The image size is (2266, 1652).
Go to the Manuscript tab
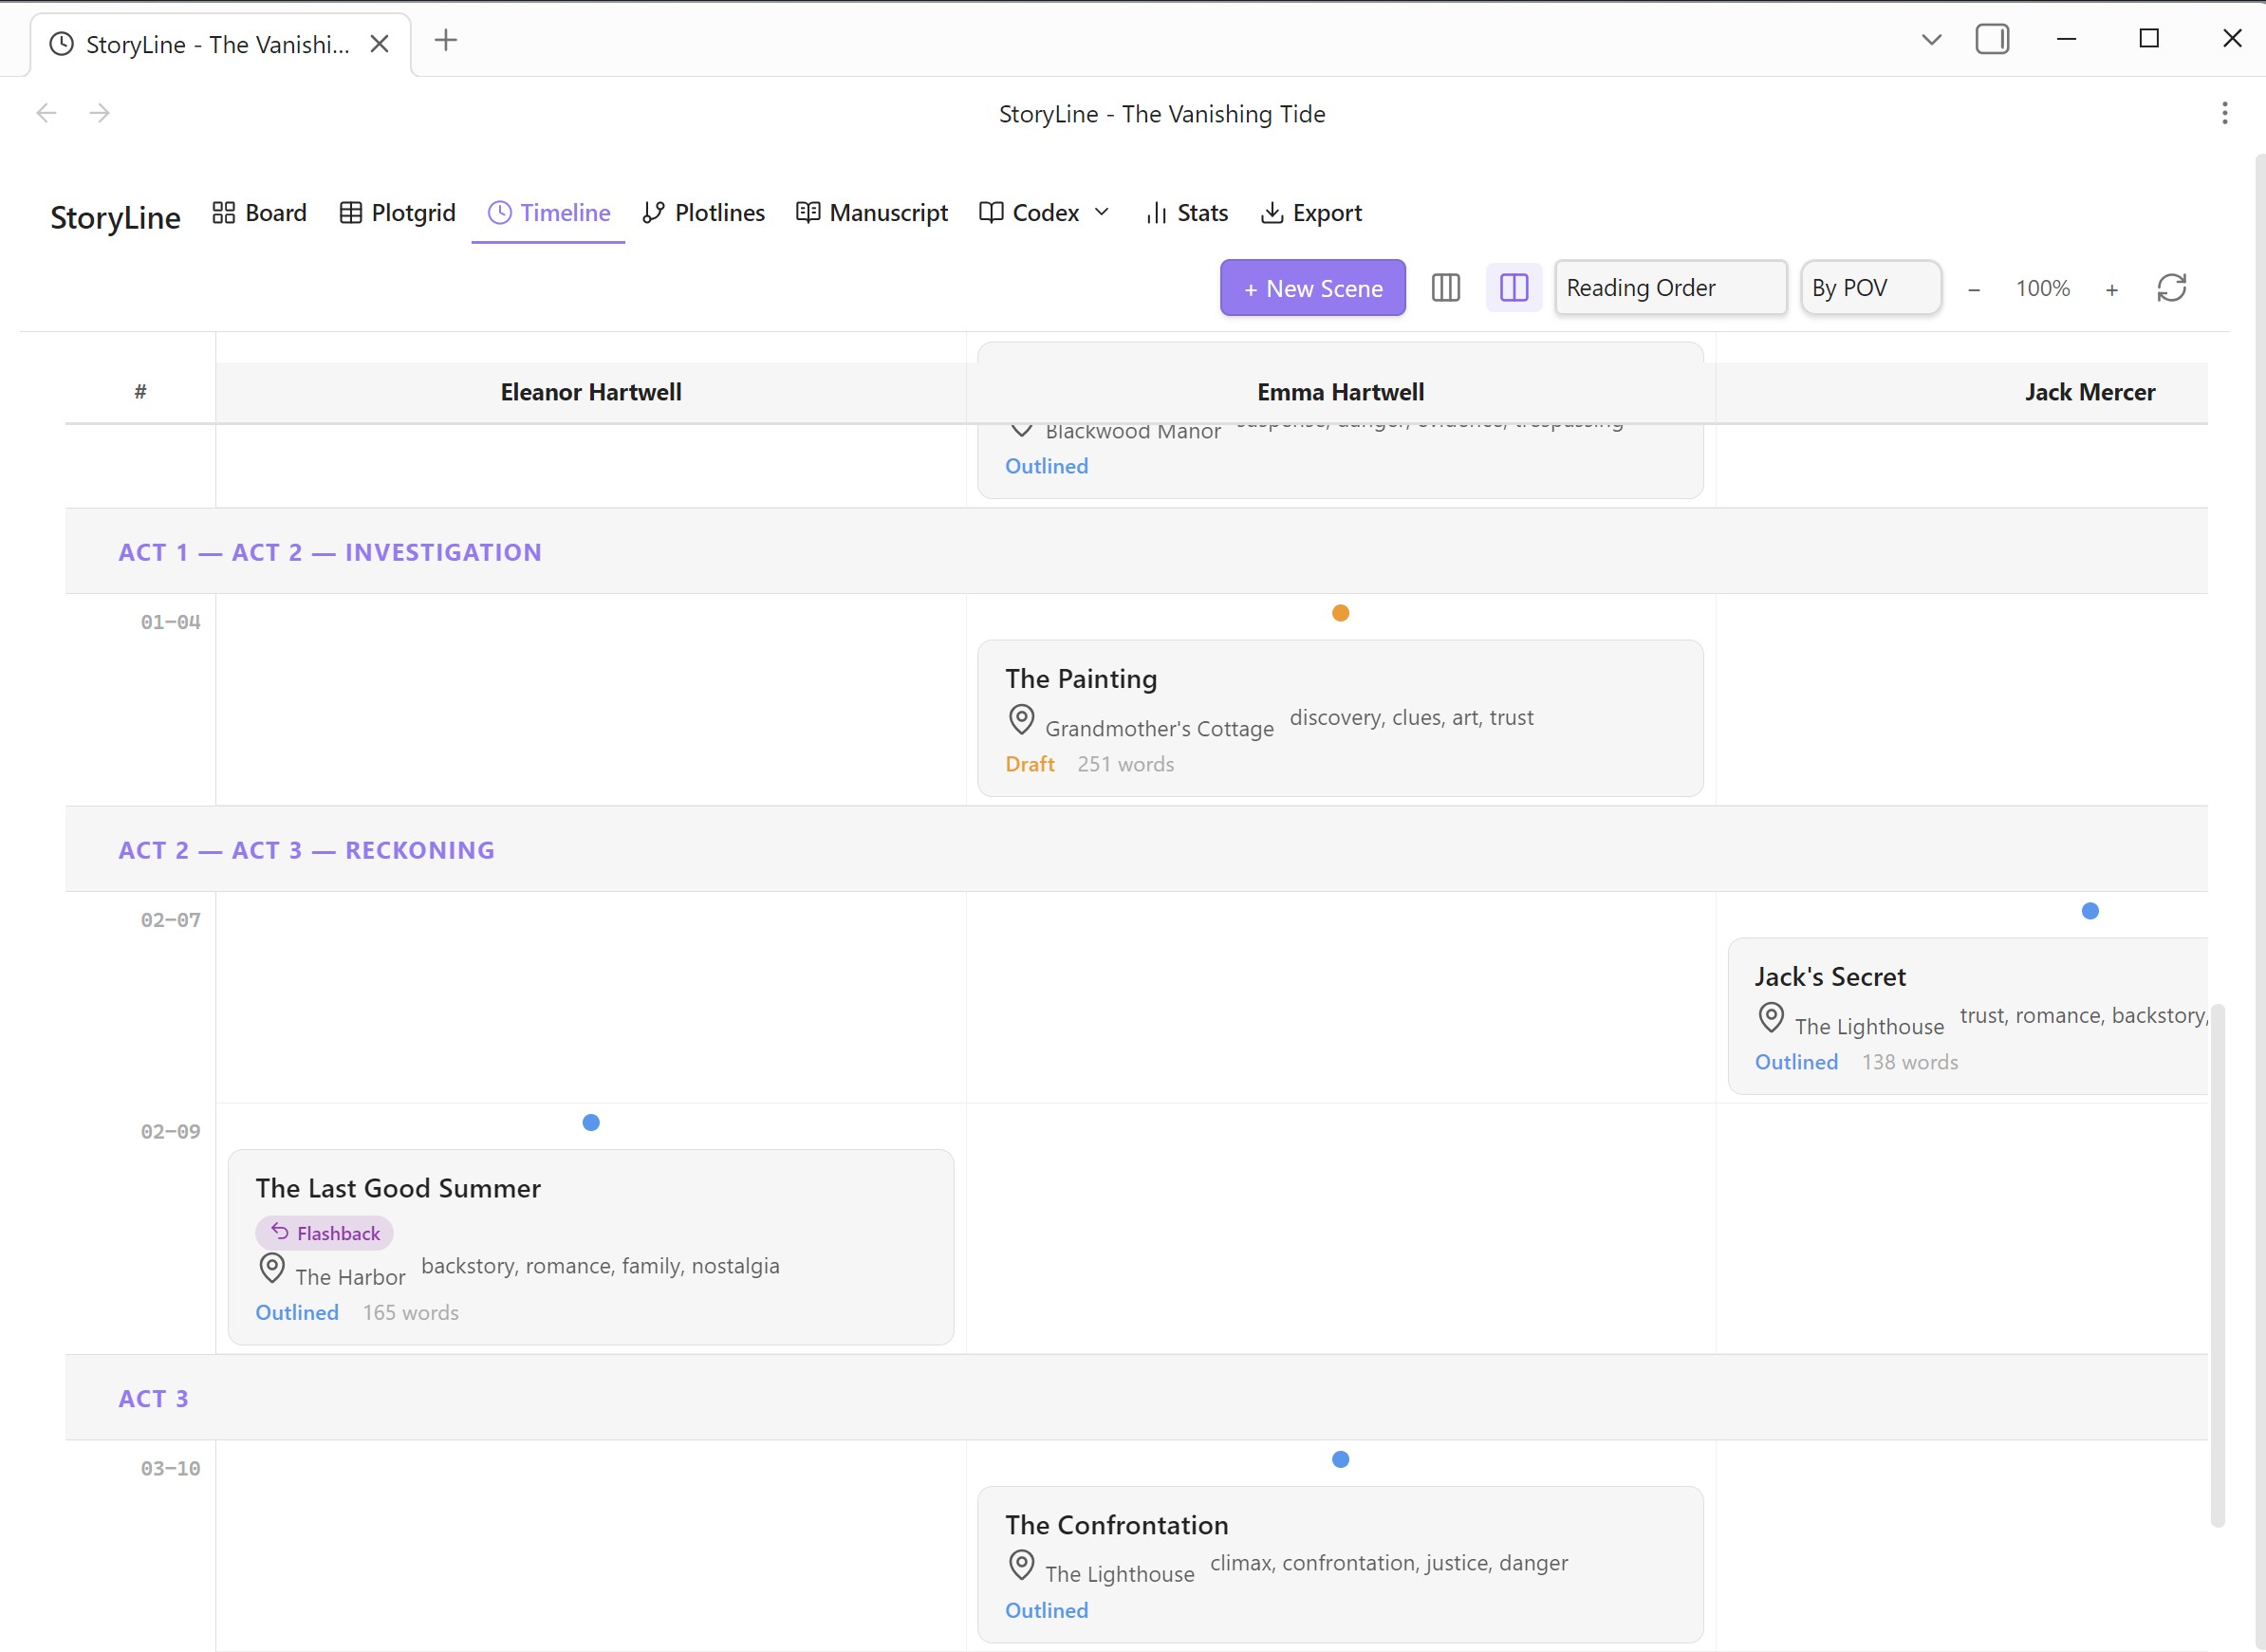coord(872,213)
